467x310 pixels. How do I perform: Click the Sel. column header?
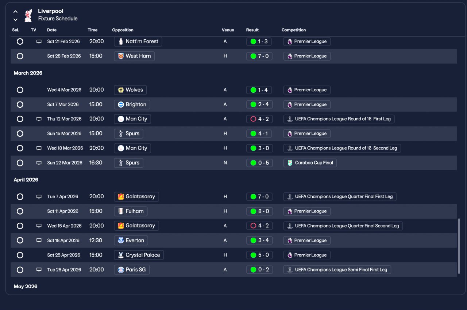[16, 30]
